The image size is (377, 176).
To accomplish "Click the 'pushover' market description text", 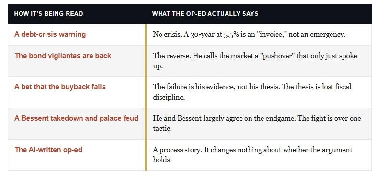I will tap(255, 61).
